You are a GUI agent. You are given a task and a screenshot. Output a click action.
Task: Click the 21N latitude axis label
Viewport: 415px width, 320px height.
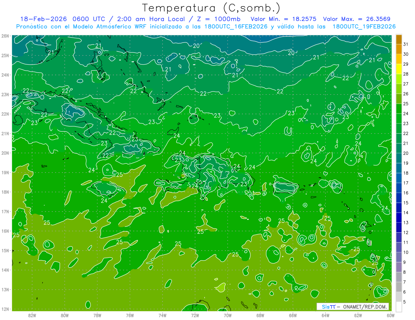5,133
